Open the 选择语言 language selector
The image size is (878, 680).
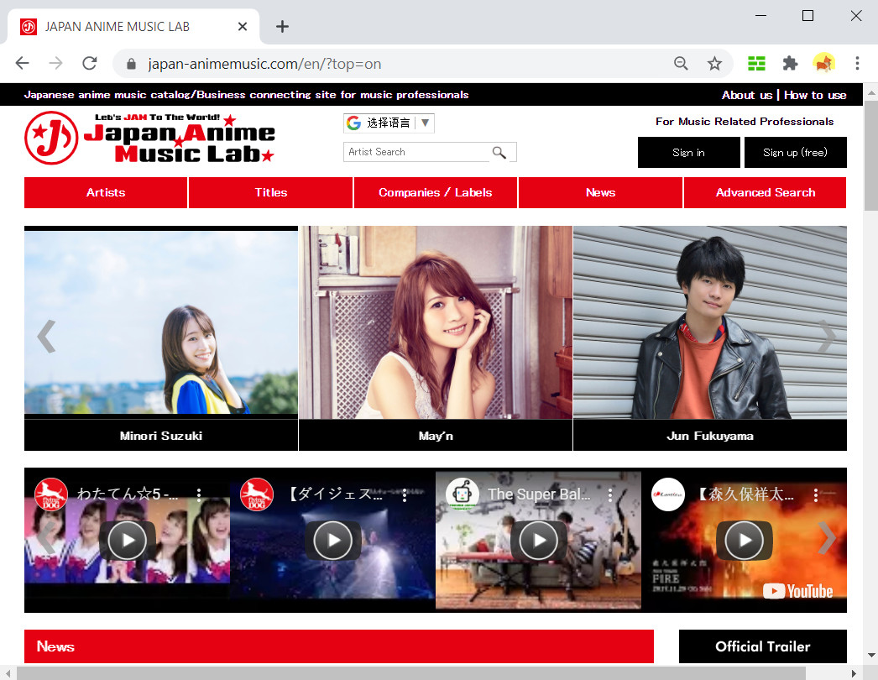click(x=389, y=123)
